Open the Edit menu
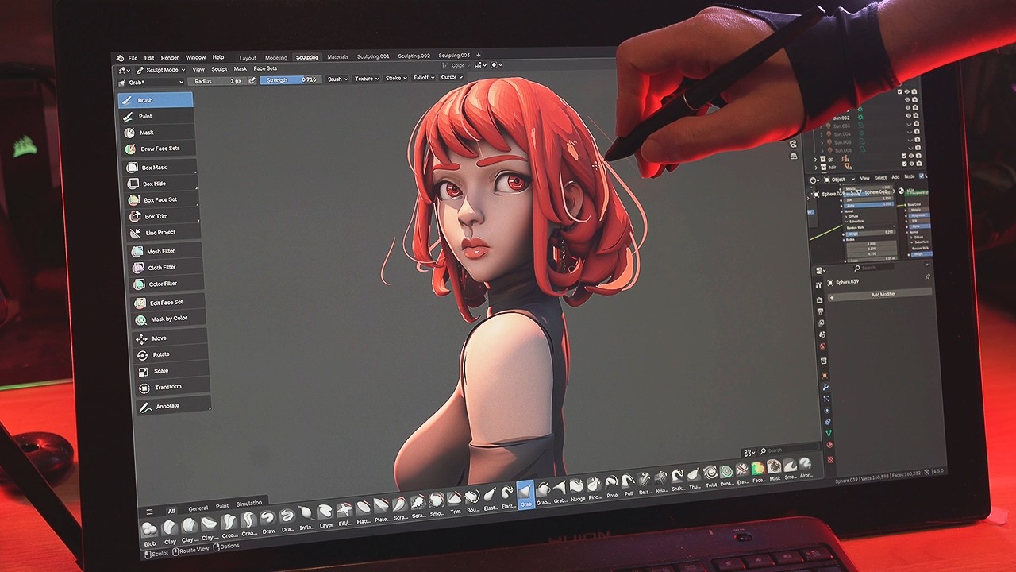1016x572 pixels. 149,58
